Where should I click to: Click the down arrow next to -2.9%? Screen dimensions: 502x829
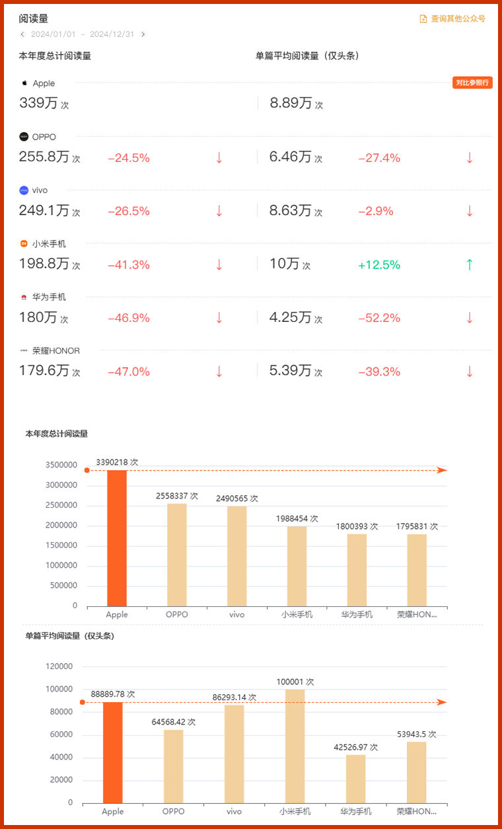pyautogui.click(x=470, y=212)
